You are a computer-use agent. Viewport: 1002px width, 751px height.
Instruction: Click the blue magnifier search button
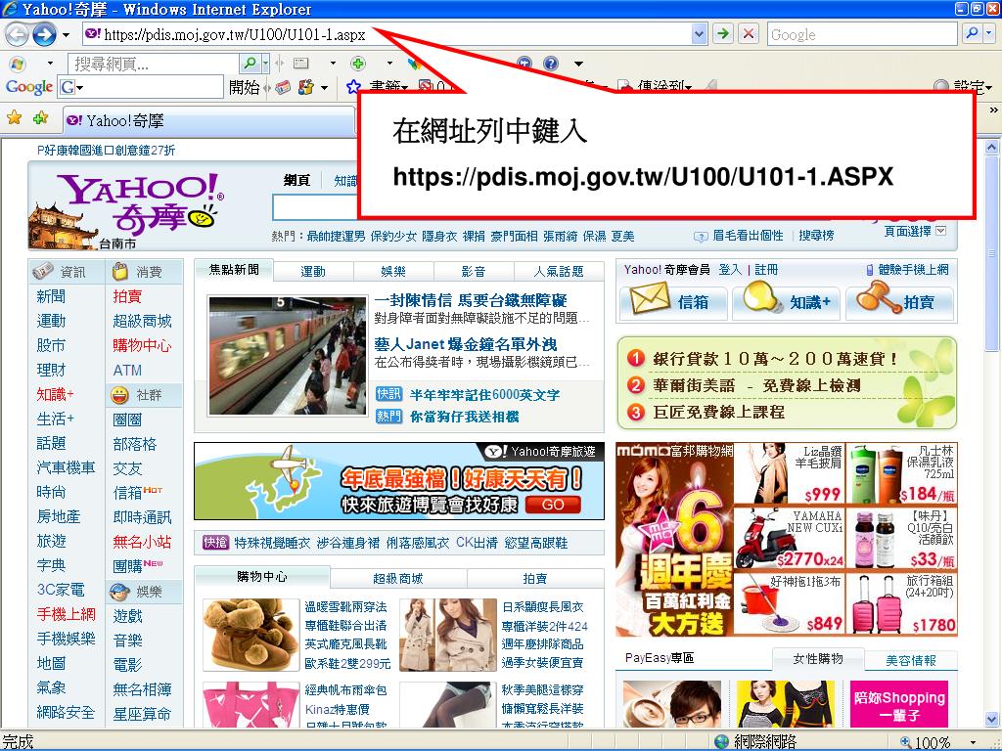tap(972, 34)
